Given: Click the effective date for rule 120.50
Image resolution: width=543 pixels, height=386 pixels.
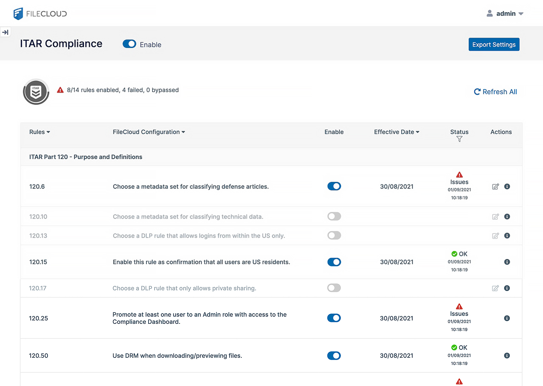Looking at the screenshot, I should tap(397, 355).
